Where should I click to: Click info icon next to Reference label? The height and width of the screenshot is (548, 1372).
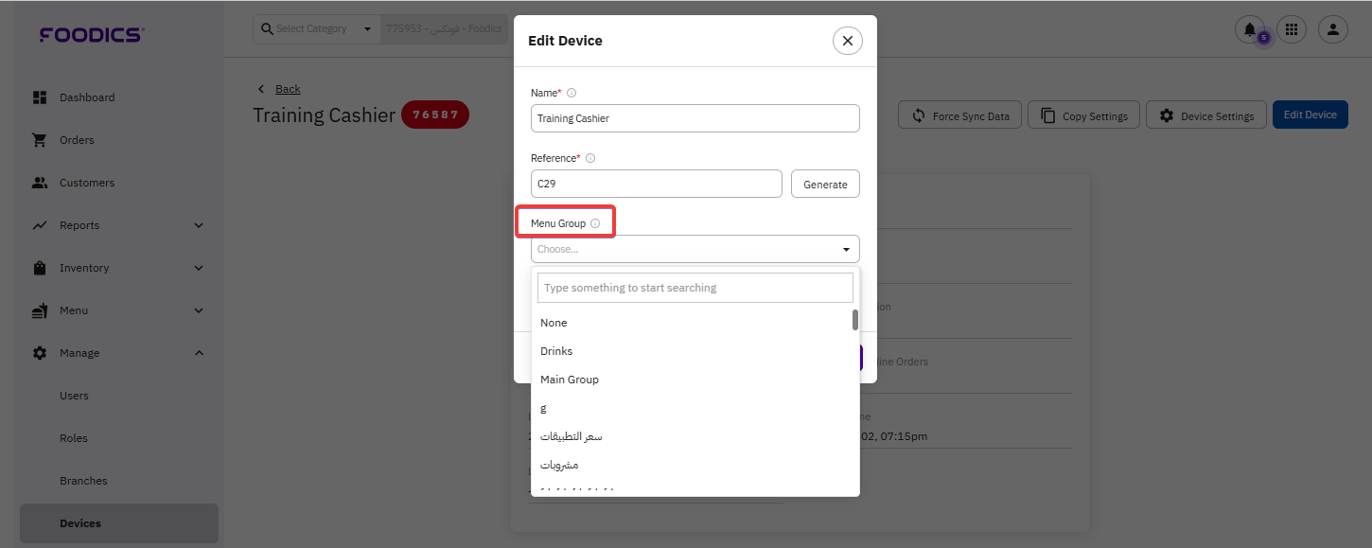click(x=590, y=158)
